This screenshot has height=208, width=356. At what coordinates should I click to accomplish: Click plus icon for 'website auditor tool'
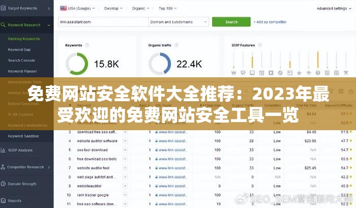[x=125, y=168]
